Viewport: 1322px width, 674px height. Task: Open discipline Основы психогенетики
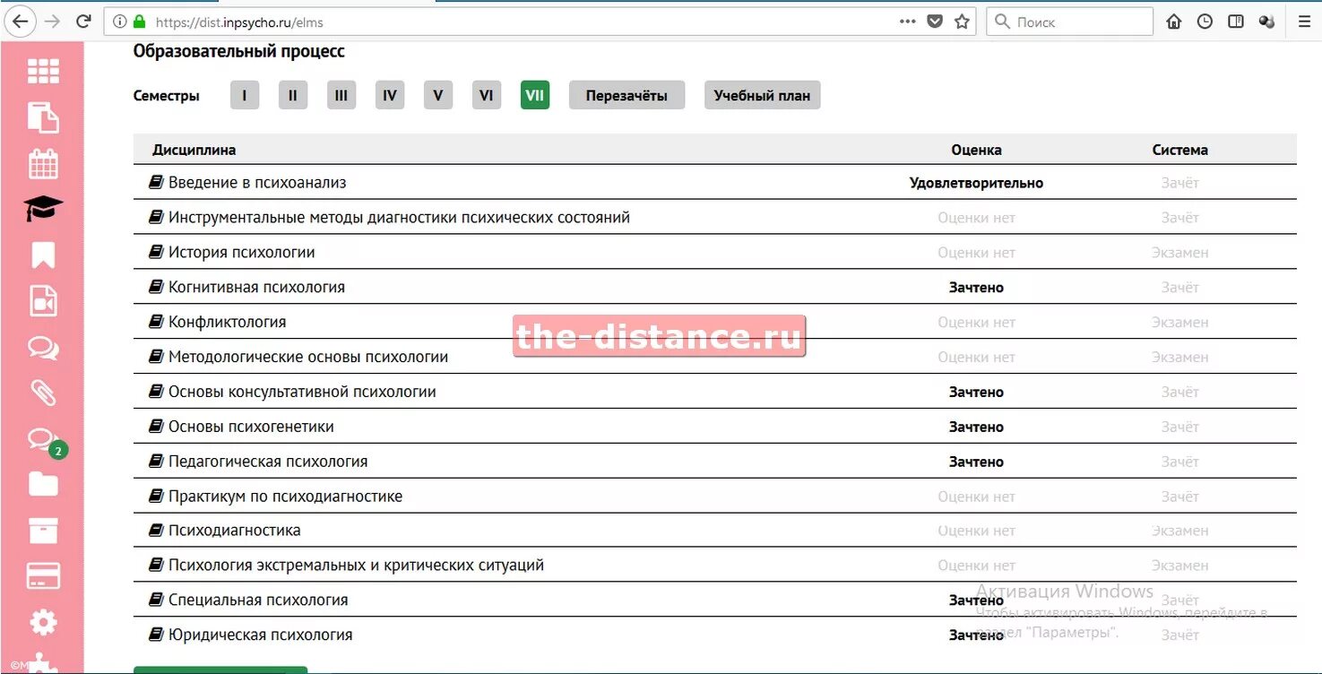[x=251, y=427]
